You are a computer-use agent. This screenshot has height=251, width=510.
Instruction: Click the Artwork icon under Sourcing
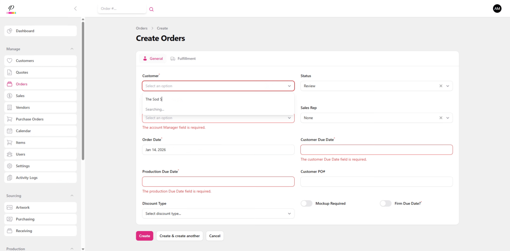9,207
